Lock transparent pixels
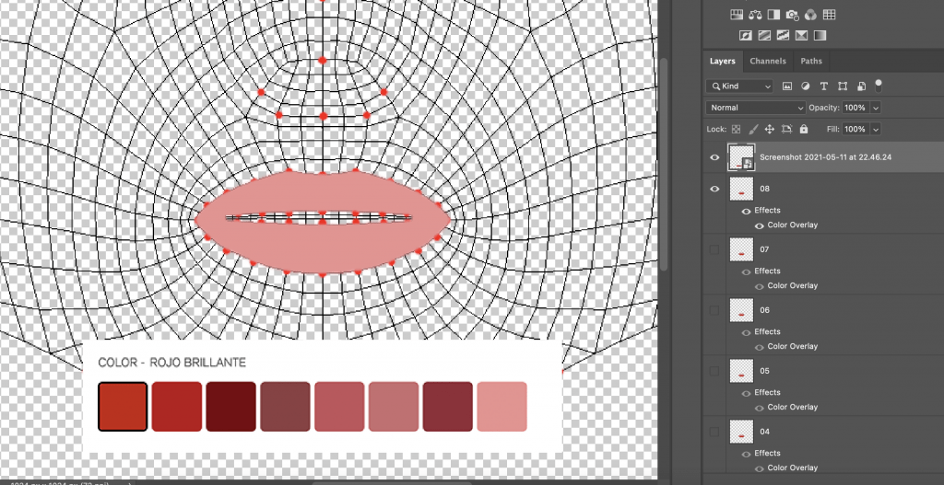This screenshot has height=485, width=944. click(736, 129)
